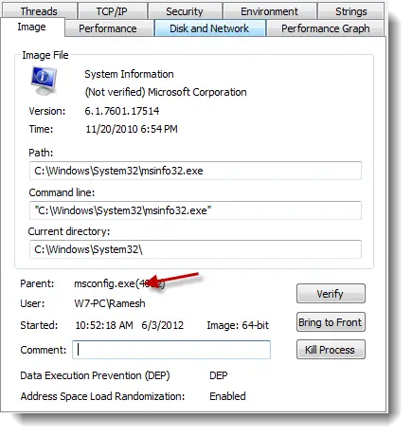This screenshot has width=412, height=437.
Task: Switch to the Threads tab
Action: point(39,11)
